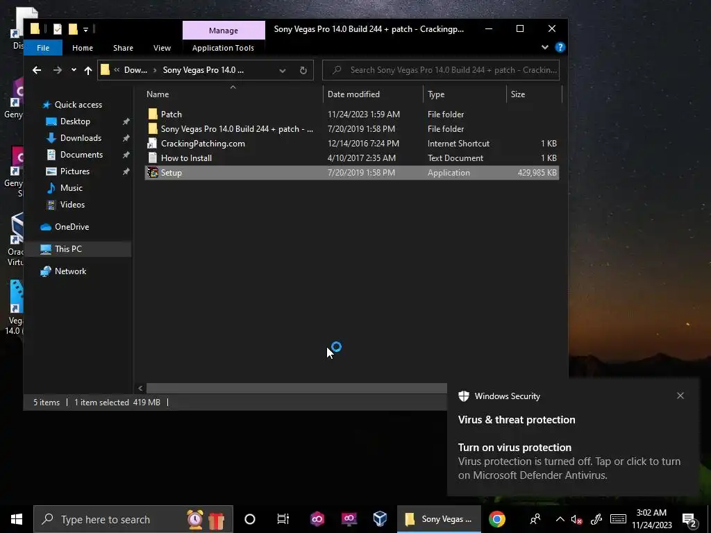
Task: Open the File menu
Action: 43,48
